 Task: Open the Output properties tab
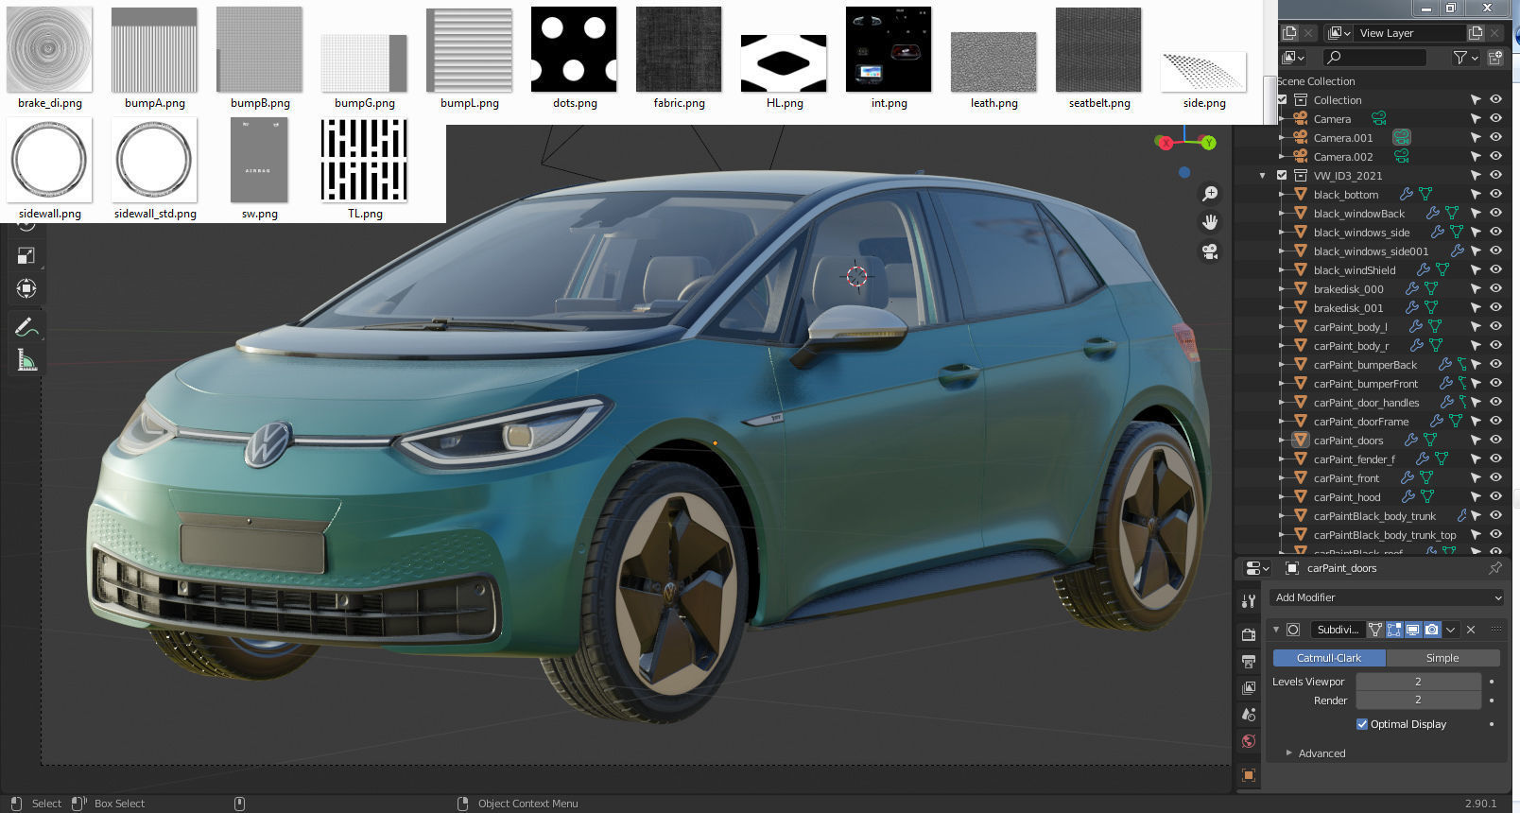click(x=1249, y=661)
